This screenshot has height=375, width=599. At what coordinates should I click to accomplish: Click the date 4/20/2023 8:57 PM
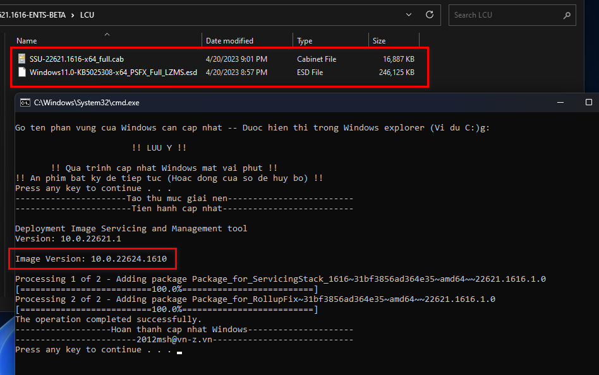236,72
